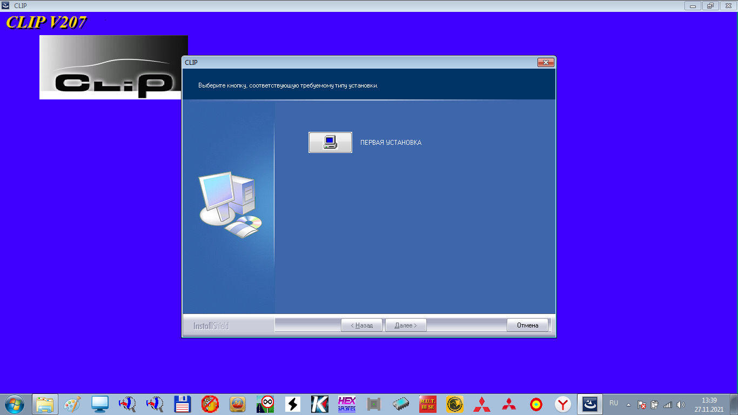Screen dimensions: 738x415
Task: Click the clock showing 13:39
Action: coord(709,400)
